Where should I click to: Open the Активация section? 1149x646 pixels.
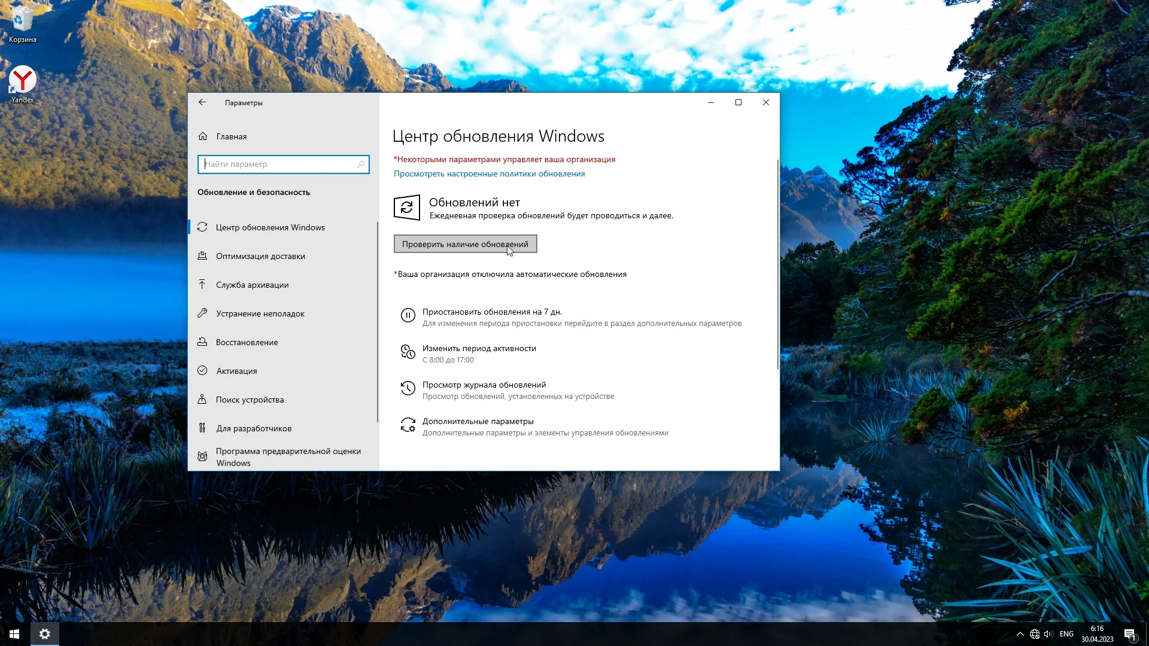pyautogui.click(x=236, y=371)
